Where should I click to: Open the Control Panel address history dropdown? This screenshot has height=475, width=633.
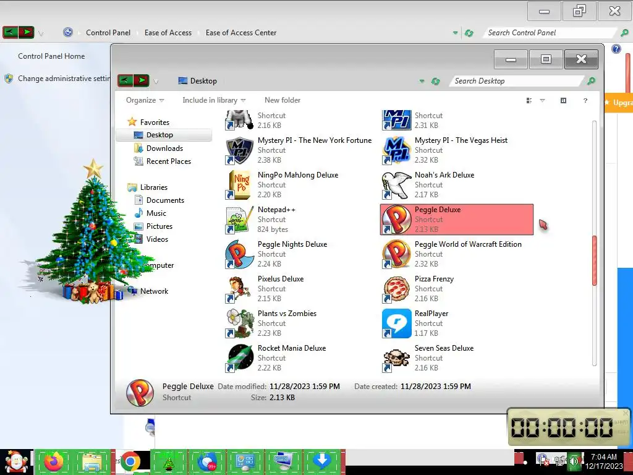pyautogui.click(x=456, y=33)
